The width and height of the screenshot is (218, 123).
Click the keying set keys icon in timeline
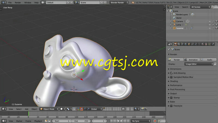click(159, 121)
